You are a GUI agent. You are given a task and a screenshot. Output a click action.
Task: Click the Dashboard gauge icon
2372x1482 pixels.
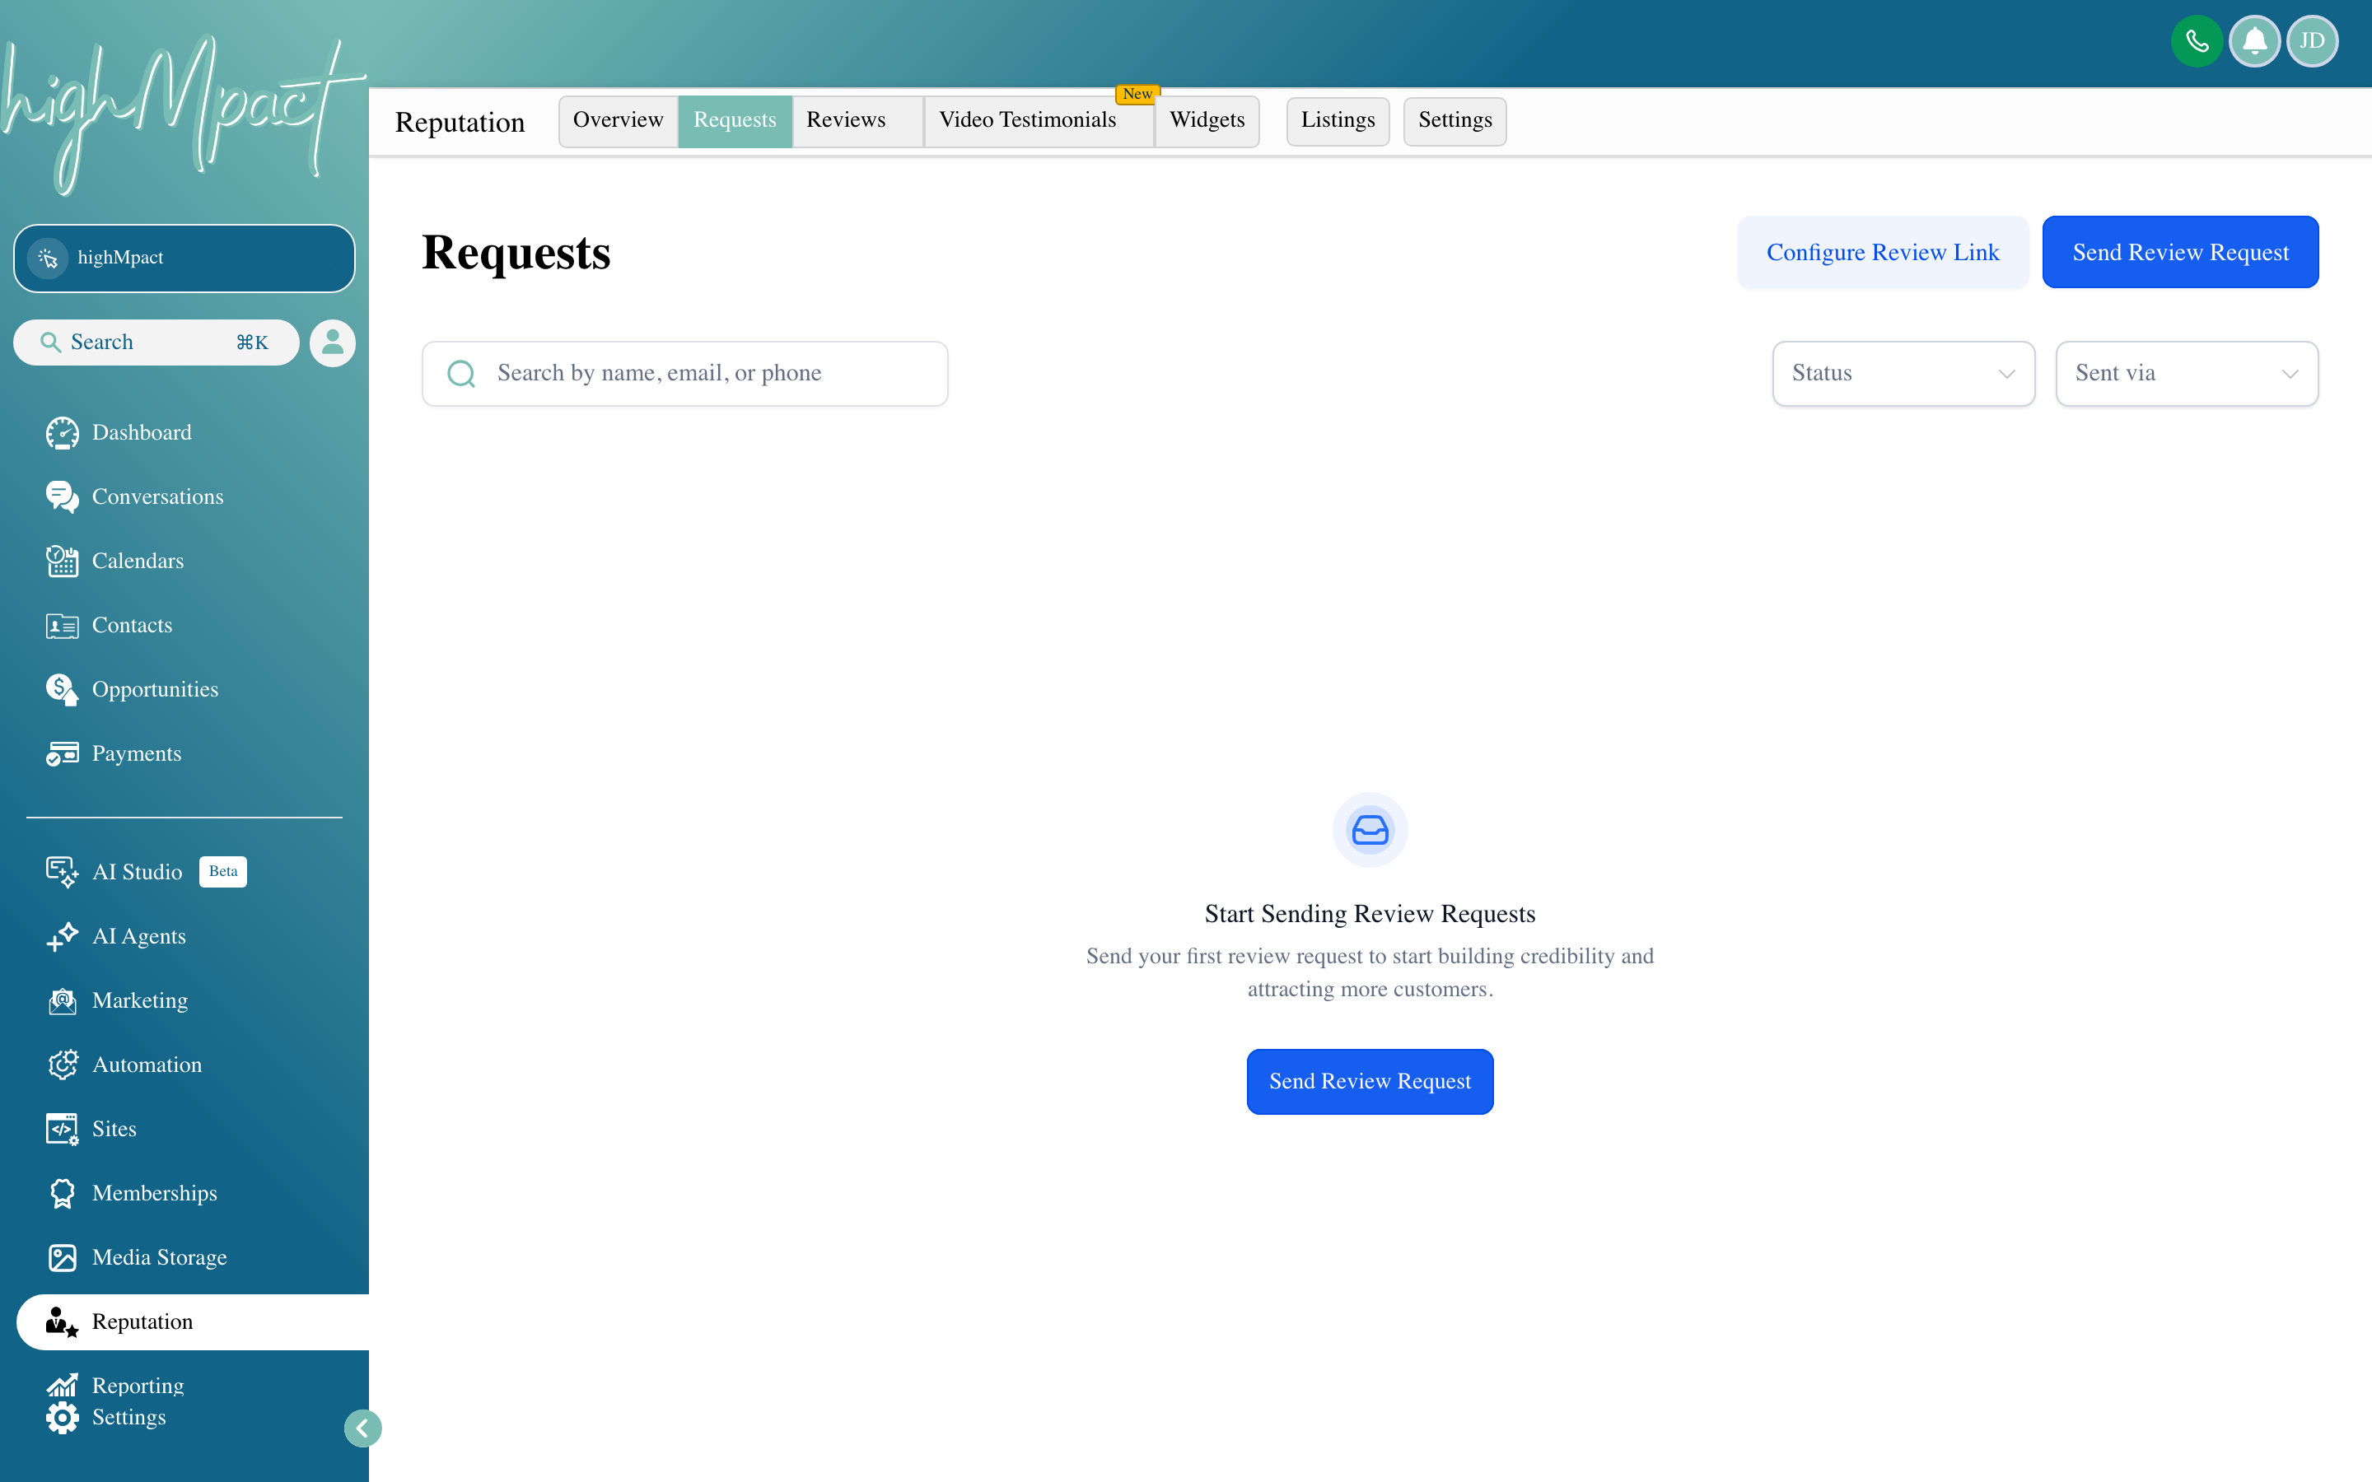62,432
